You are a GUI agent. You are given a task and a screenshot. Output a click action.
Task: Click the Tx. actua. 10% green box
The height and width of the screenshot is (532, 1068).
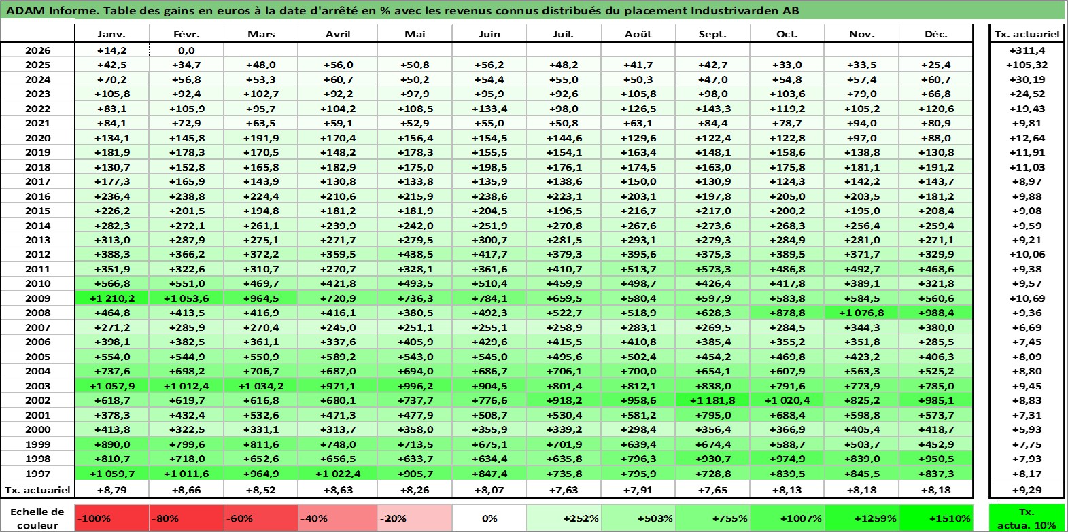click(1027, 518)
